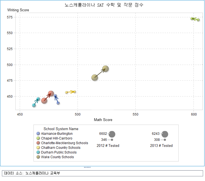Screen dimensions: 205x181
Task: Select the chart title about 노스캐롤라이나 SAT
Action: pyautogui.click(x=104, y=5)
